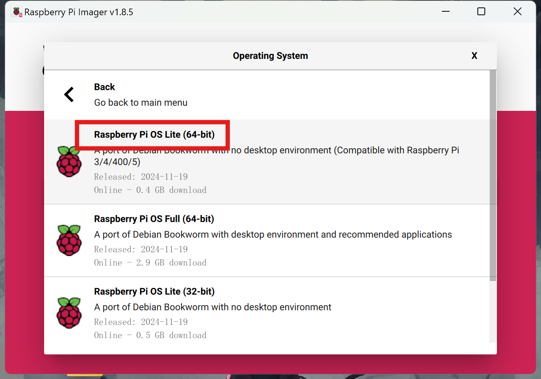Screen dimensions: 541x379
Task: Minimize the Raspberry Pi Imager window
Action: point(446,12)
